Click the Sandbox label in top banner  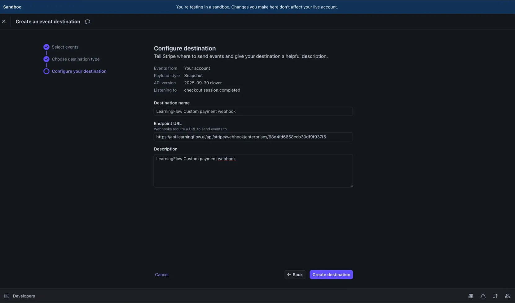click(12, 7)
